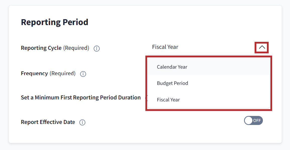This screenshot has height=150, width=290.
Task: Click the Frequency field label
Action: click(34, 73)
